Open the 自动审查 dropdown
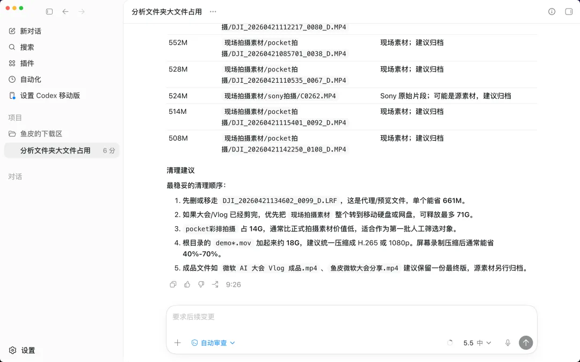The width and height of the screenshot is (580, 362). (x=213, y=343)
